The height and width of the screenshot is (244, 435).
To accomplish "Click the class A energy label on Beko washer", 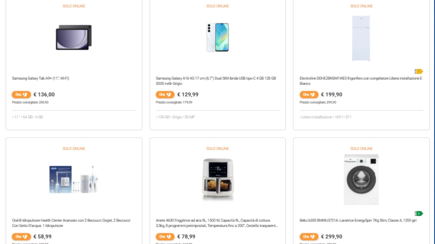I will 419,214.
